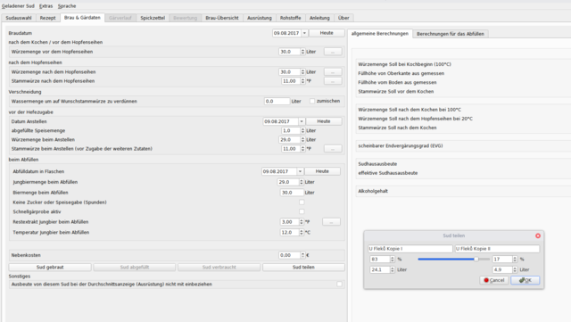Go to the Rohstoffe tab
Image resolution: width=571 pixels, height=322 pixels.
coord(290,18)
